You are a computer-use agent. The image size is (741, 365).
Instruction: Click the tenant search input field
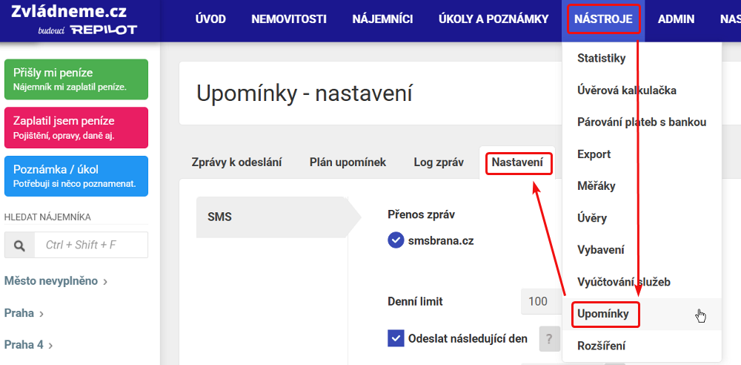pos(90,245)
